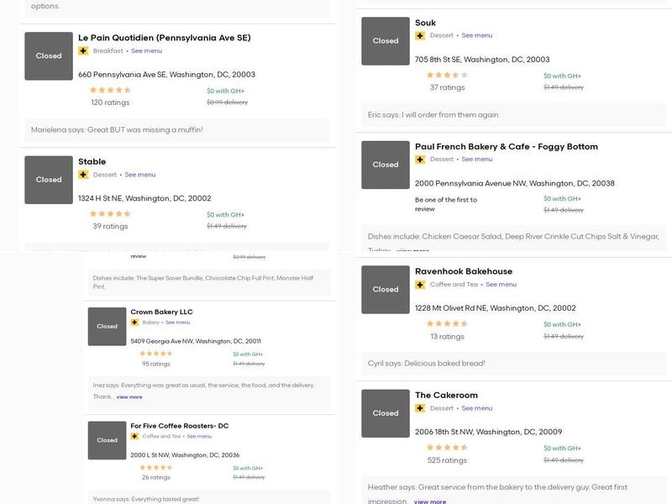Click the GH+ badge icon next to Souk
The width and height of the screenshot is (672, 504).
pyautogui.click(x=420, y=35)
